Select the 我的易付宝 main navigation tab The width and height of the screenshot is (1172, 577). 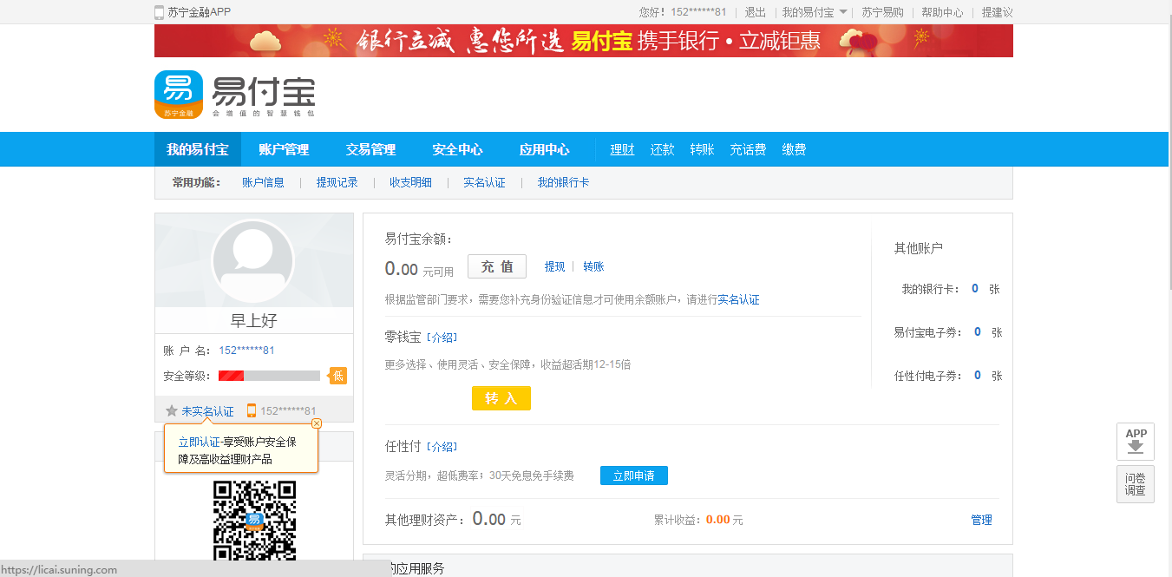(x=198, y=149)
